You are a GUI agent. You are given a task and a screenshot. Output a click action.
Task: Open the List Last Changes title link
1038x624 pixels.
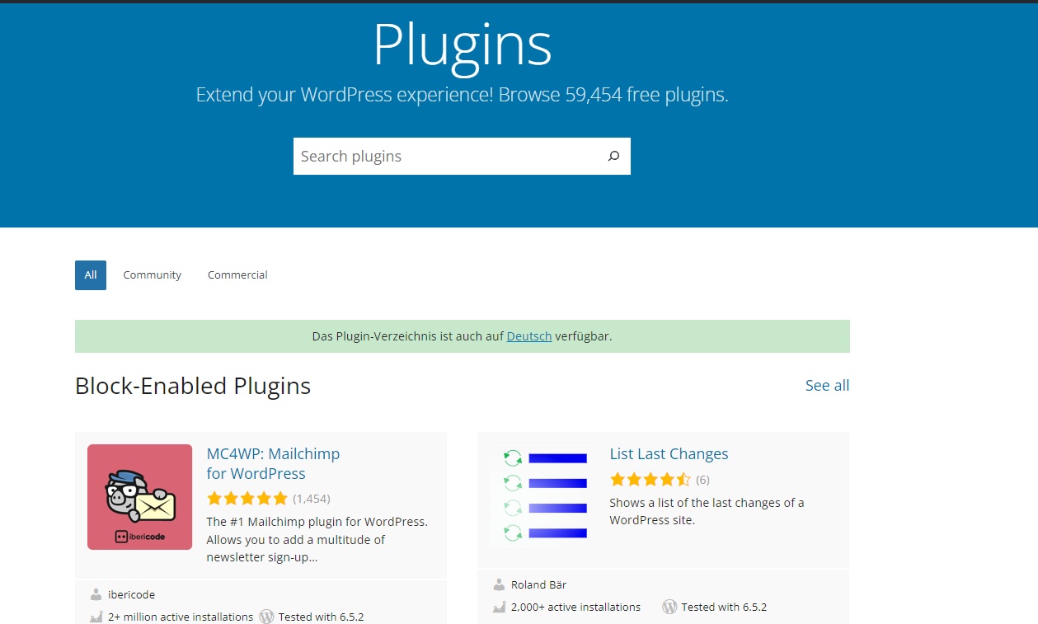(x=669, y=454)
